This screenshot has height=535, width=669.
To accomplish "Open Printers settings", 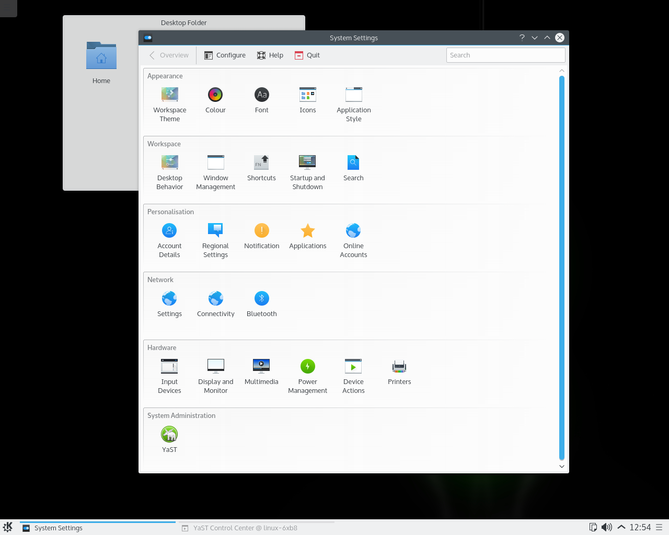I will tap(399, 372).
